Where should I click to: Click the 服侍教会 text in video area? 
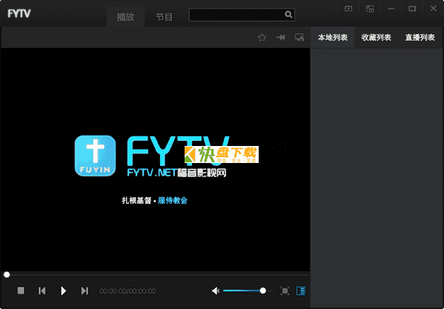[x=173, y=201]
